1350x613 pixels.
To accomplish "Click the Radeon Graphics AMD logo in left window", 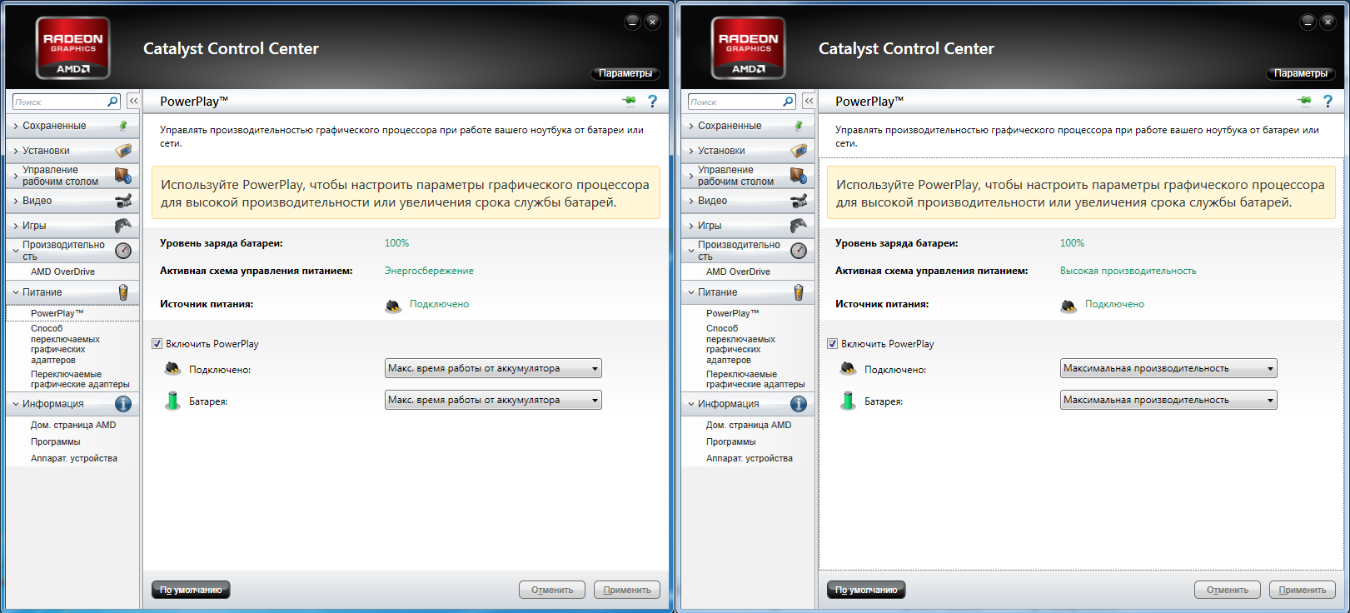I will 73,48.
